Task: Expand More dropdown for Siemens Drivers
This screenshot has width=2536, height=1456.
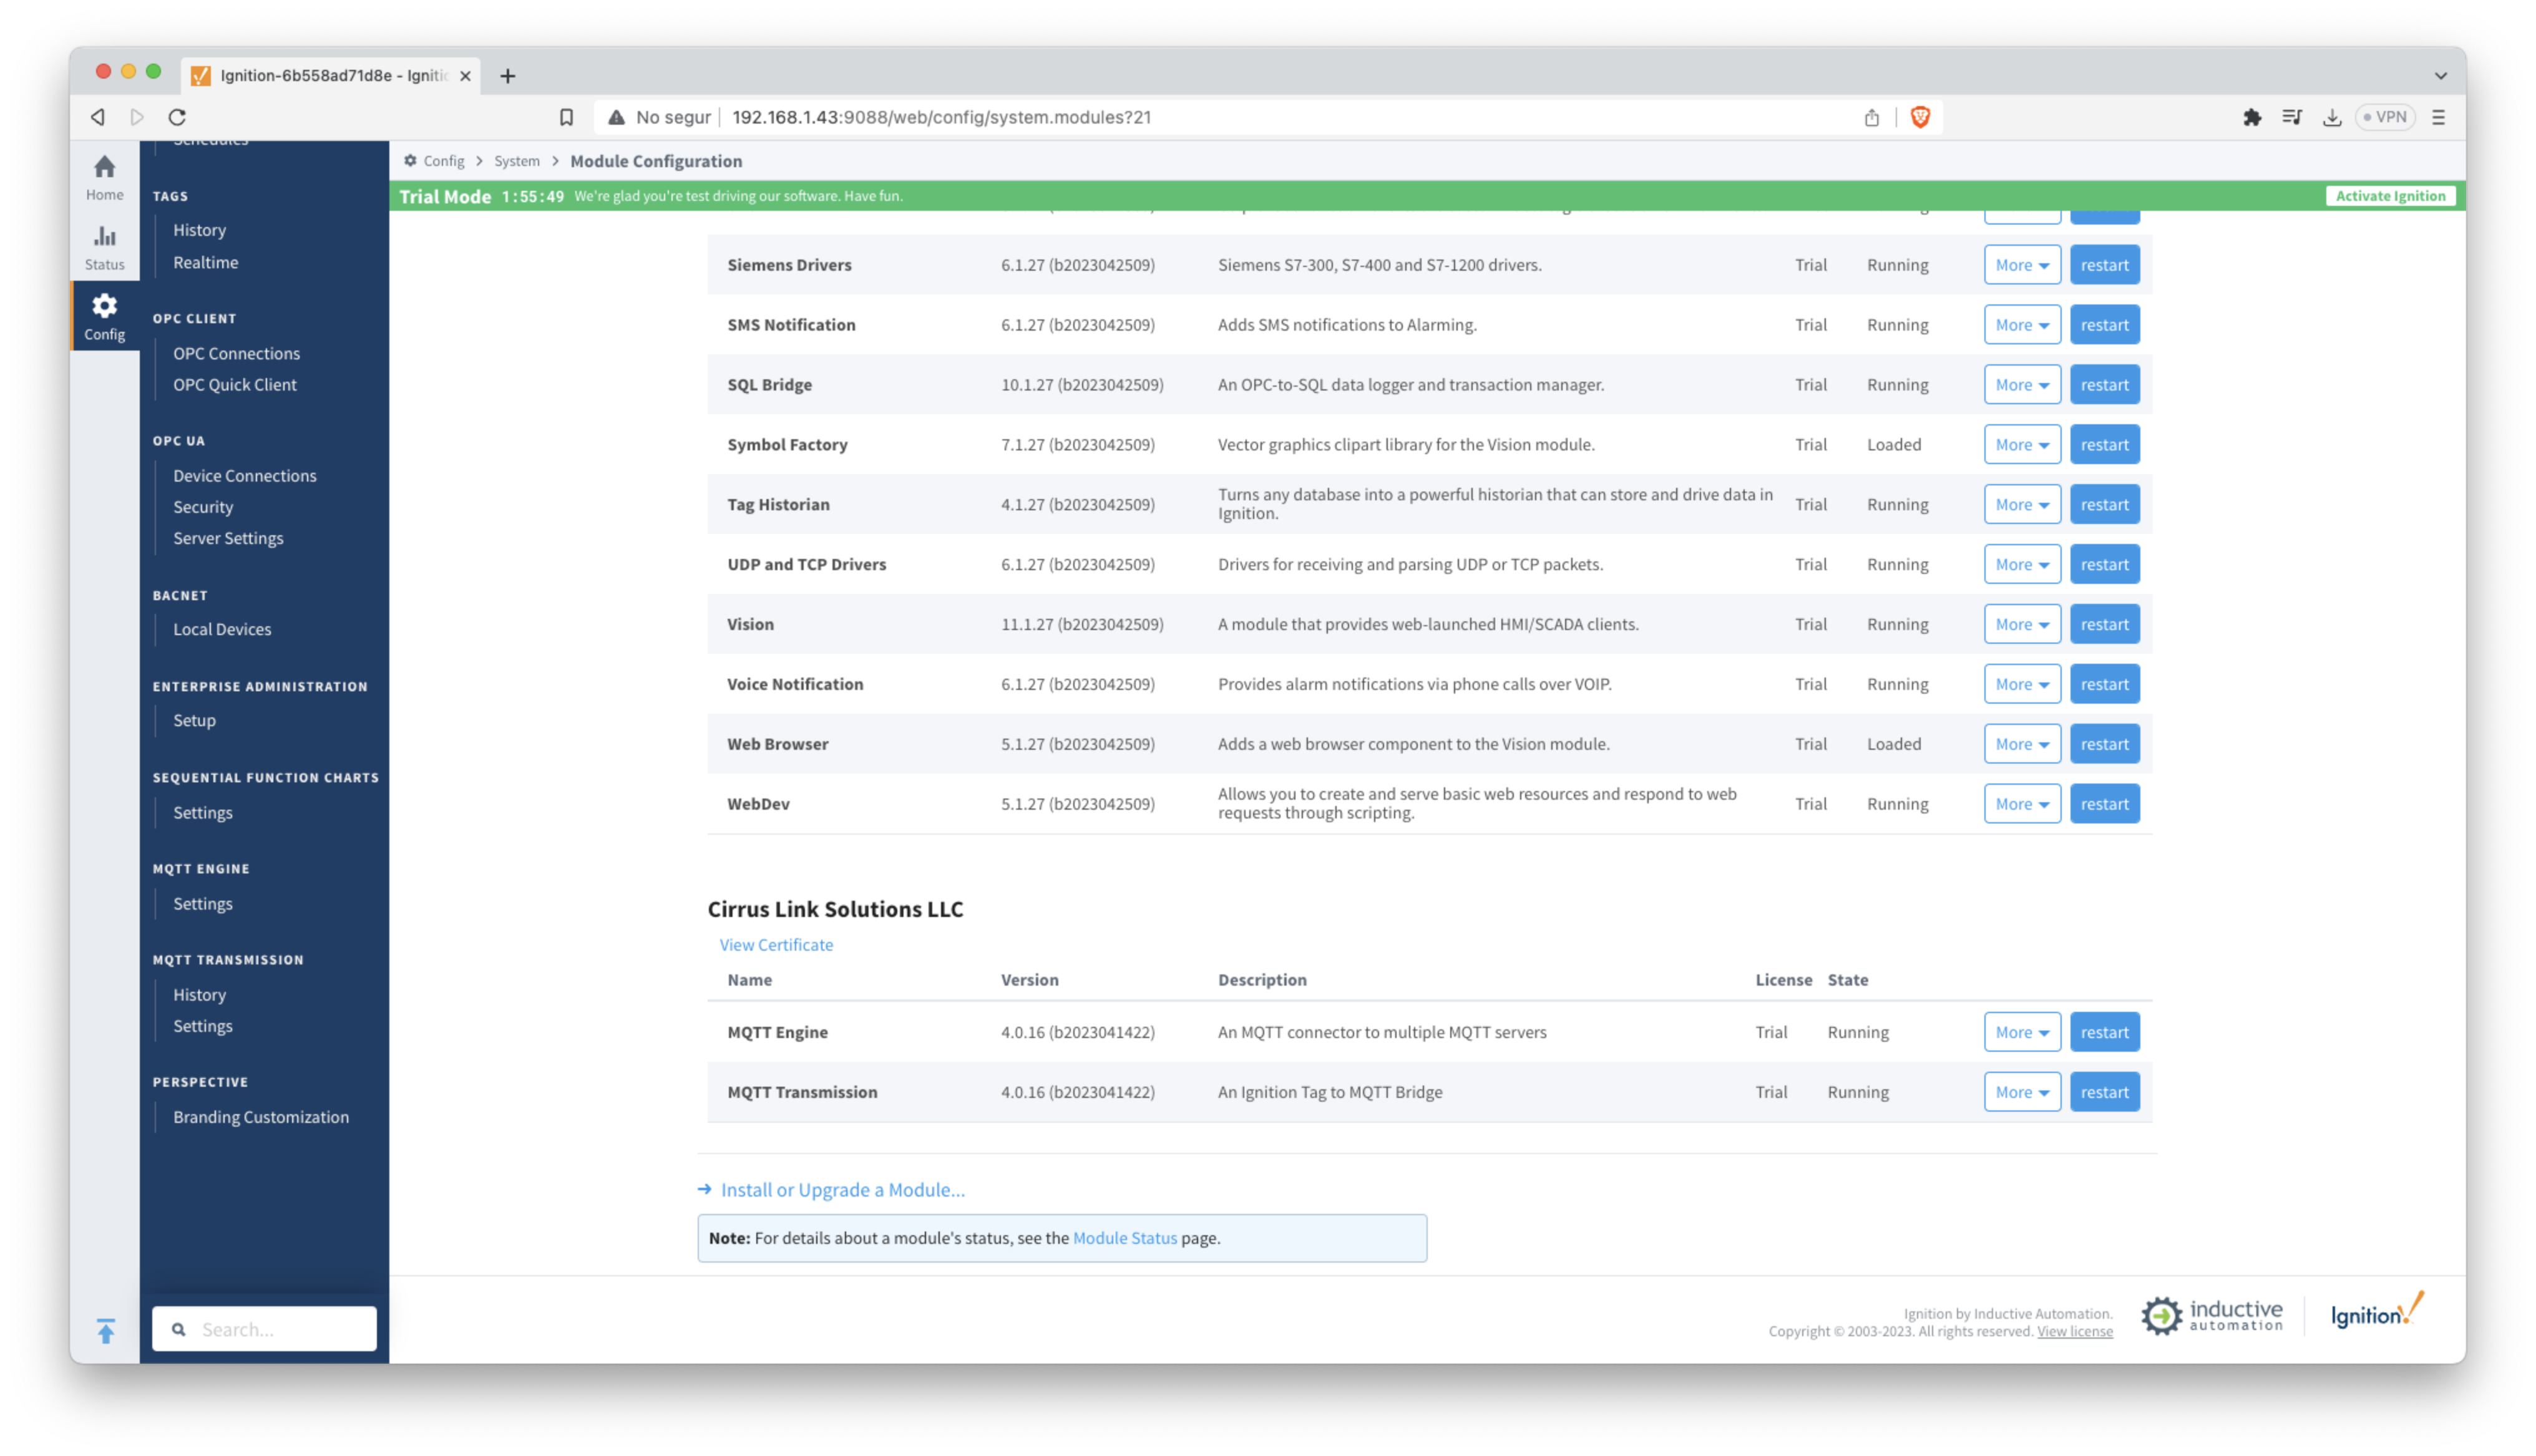Action: point(2021,265)
